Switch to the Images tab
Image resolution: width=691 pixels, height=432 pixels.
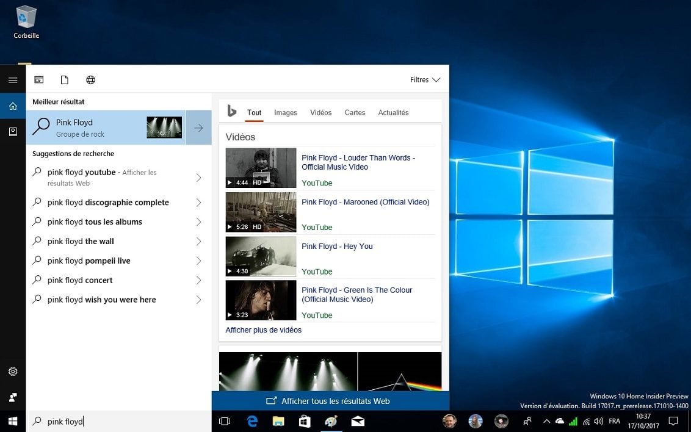pos(286,113)
